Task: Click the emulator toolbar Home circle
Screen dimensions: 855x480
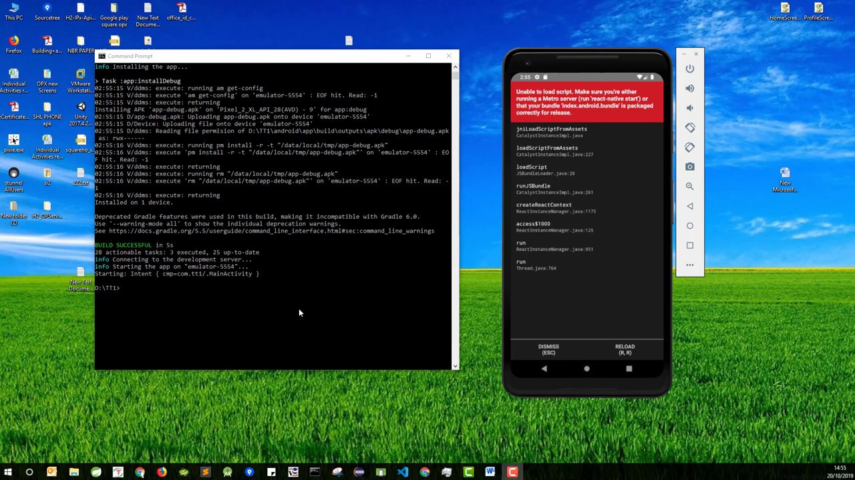Action: tap(690, 226)
